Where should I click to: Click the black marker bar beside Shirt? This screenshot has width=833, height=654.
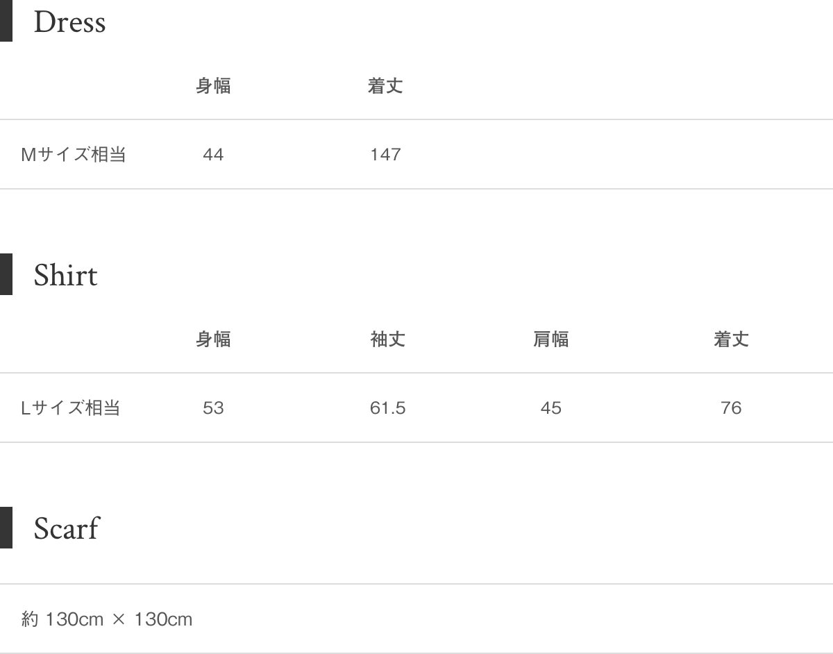(x=6, y=274)
